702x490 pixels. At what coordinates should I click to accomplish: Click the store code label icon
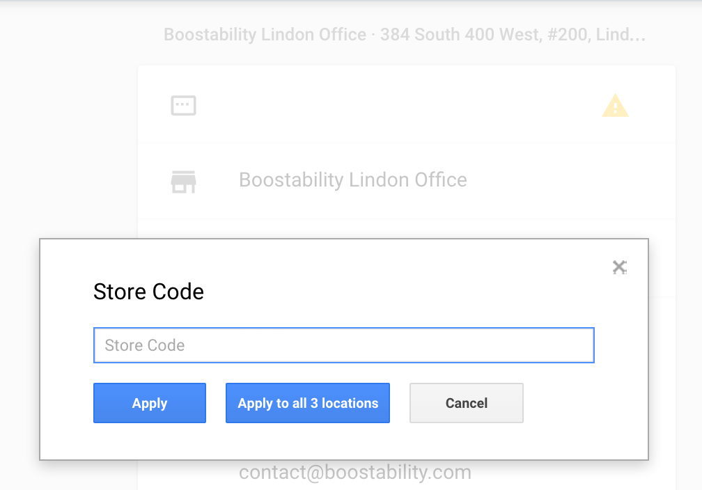pyautogui.click(x=183, y=106)
